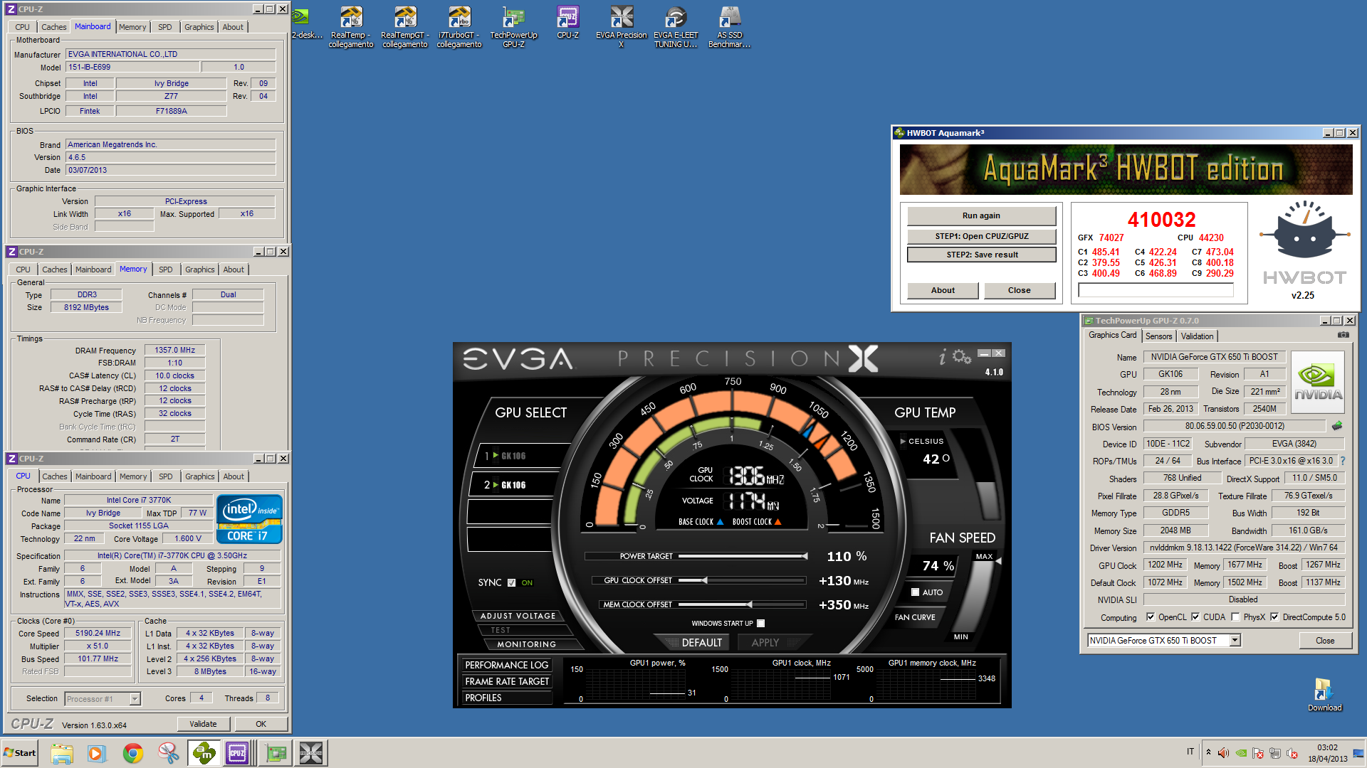The width and height of the screenshot is (1367, 768).
Task: Launch TechPowerUp GPU-Z desktop icon
Action: point(513,27)
